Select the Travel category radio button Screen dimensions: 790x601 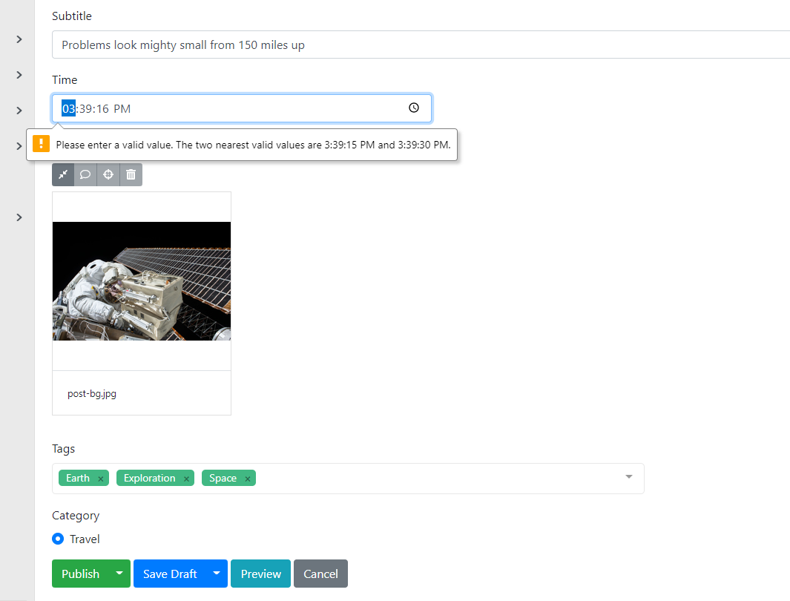click(x=58, y=539)
